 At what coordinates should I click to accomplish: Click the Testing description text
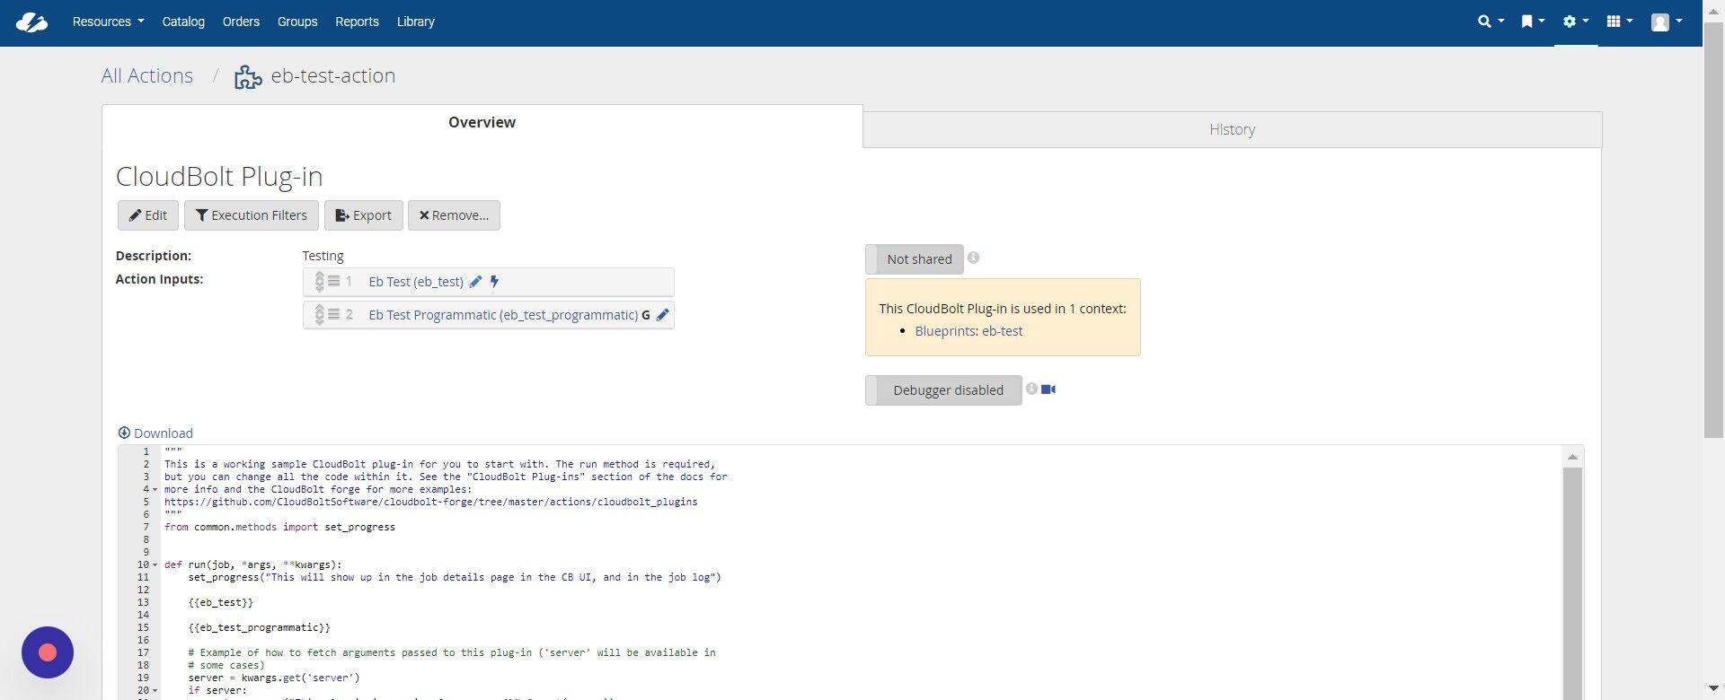click(323, 256)
